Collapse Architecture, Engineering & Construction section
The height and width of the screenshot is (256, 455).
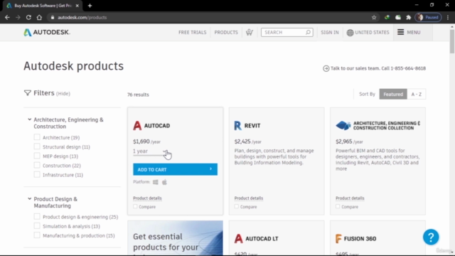(29, 119)
